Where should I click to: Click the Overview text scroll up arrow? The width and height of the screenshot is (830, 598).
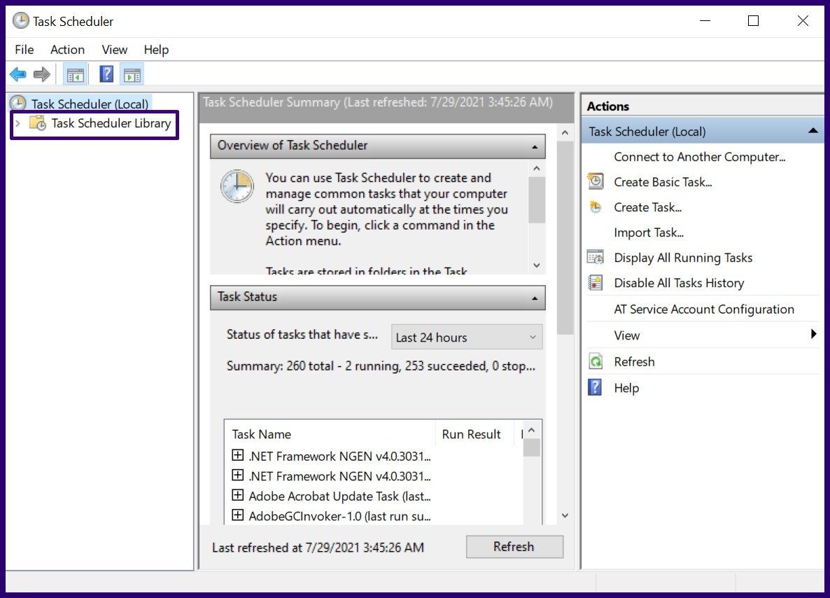(537, 169)
